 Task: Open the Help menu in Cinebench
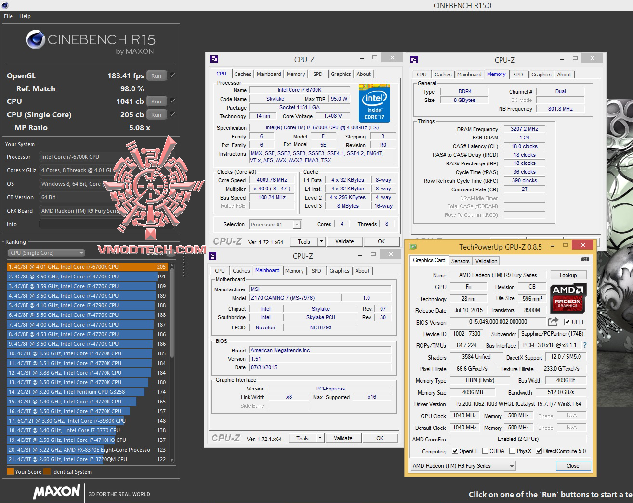25,16
